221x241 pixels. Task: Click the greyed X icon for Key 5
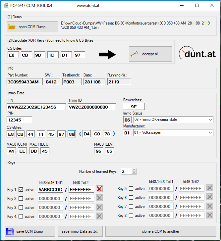pyautogui.click(x=209, y=188)
